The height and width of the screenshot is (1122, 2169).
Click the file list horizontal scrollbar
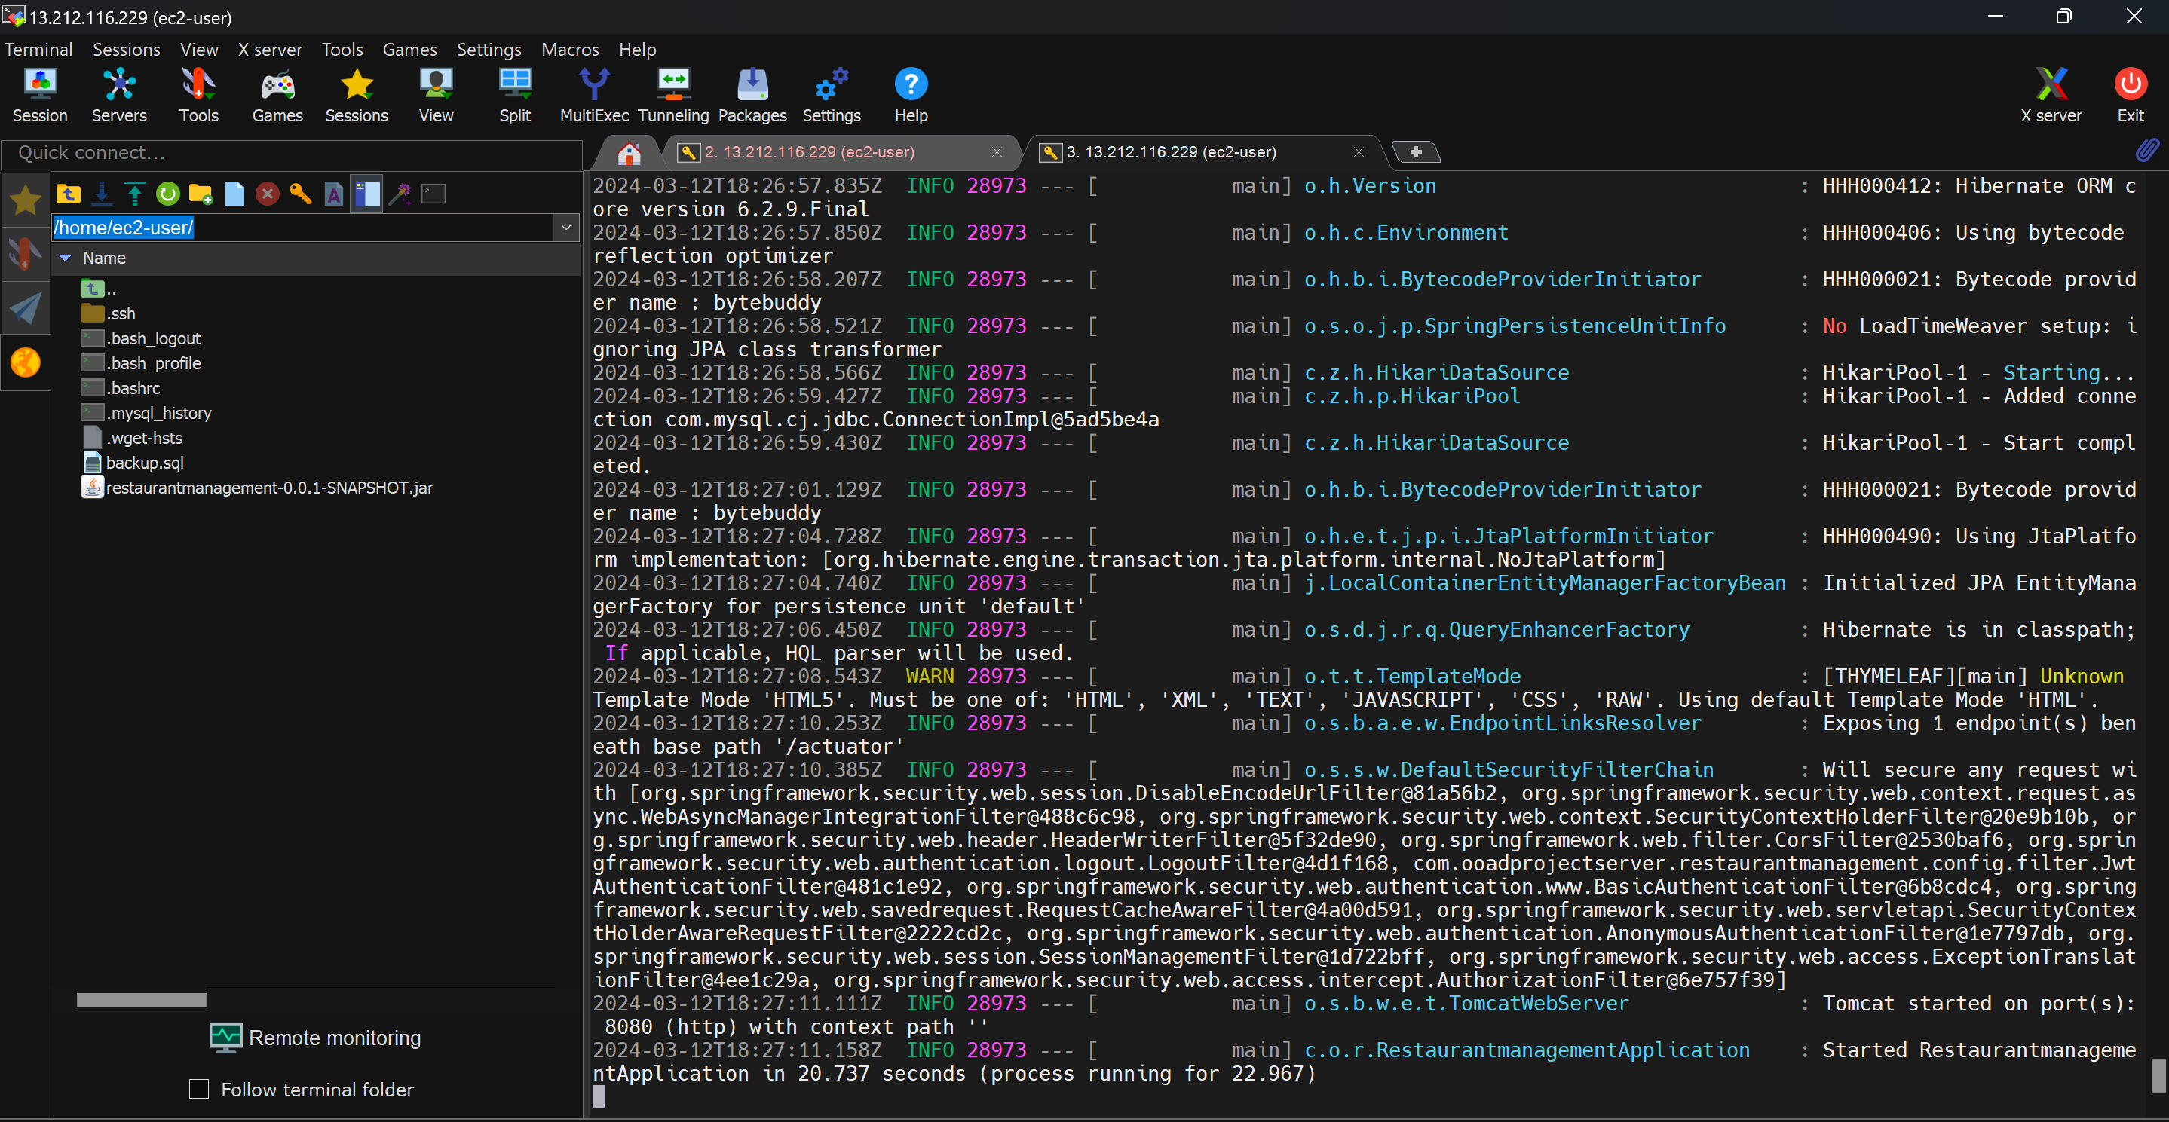(x=142, y=1000)
